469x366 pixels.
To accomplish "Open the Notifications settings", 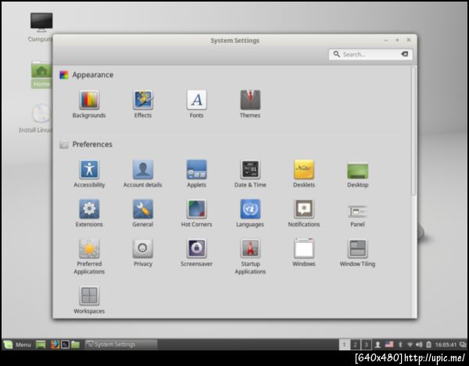I will click(304, 213).
